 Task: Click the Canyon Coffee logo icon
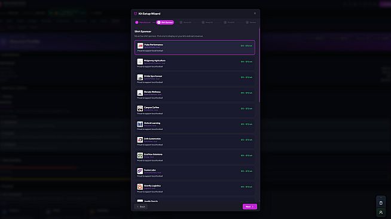140,108
